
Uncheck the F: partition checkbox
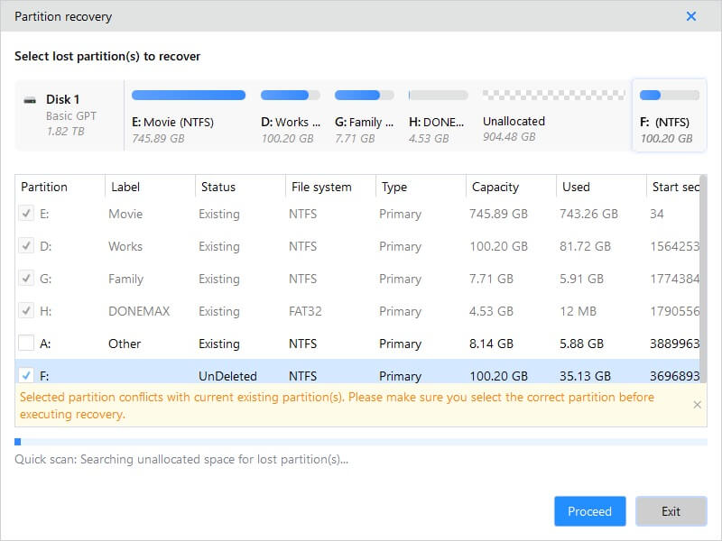pos(26,376)
